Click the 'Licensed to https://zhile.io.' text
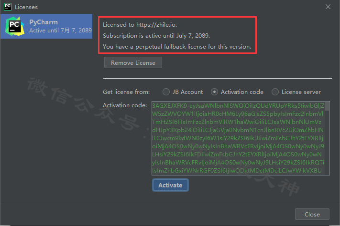Viewport: 340px width, 226px height. (x=140, y=25)
